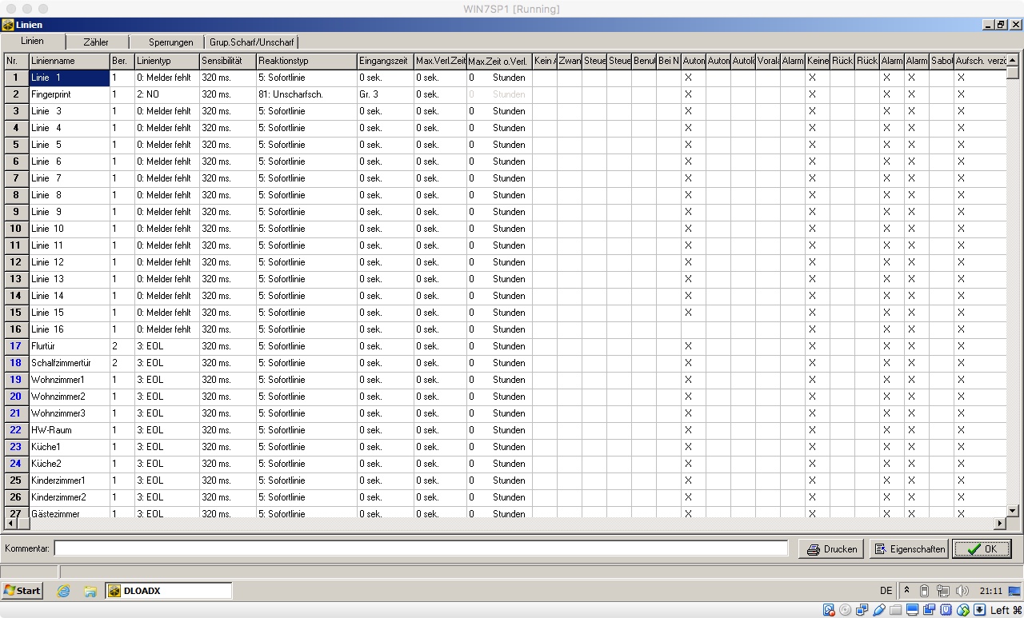Open Eigenschaften properties button
Image resolution: width=1024 pixels, height=618 pixels.
(909, 549)
